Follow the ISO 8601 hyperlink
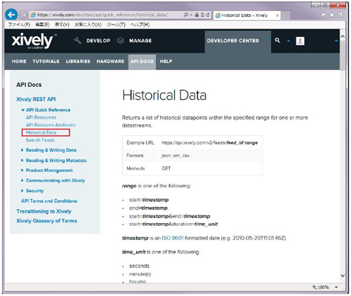The image size is (351, 296). [173, 238]
